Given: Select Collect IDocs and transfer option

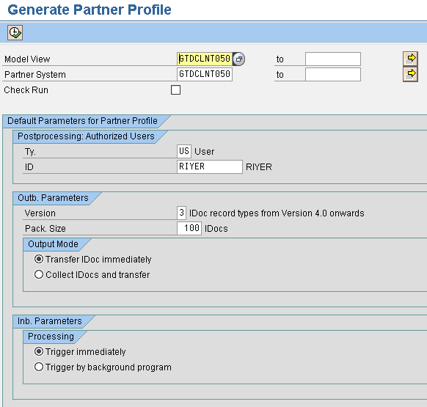Looking at the screenshot, I should coord(39,274).
